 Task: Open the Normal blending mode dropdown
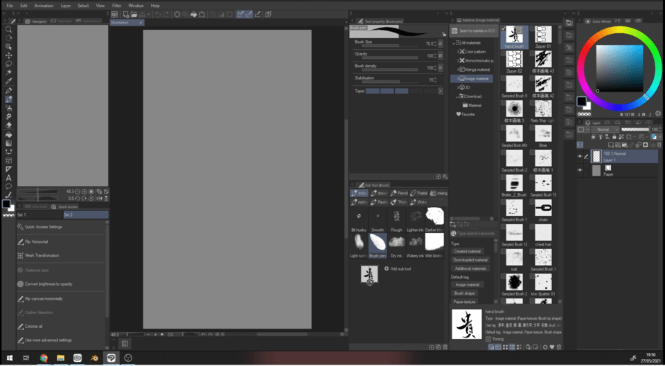coord(605,129)
